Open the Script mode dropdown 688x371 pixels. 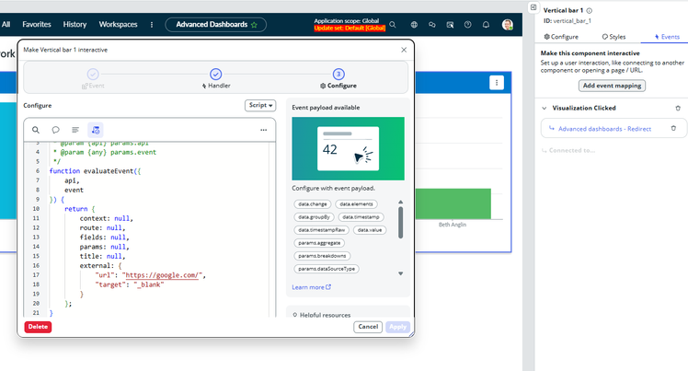pyautogui.click(x=261, y=105)
